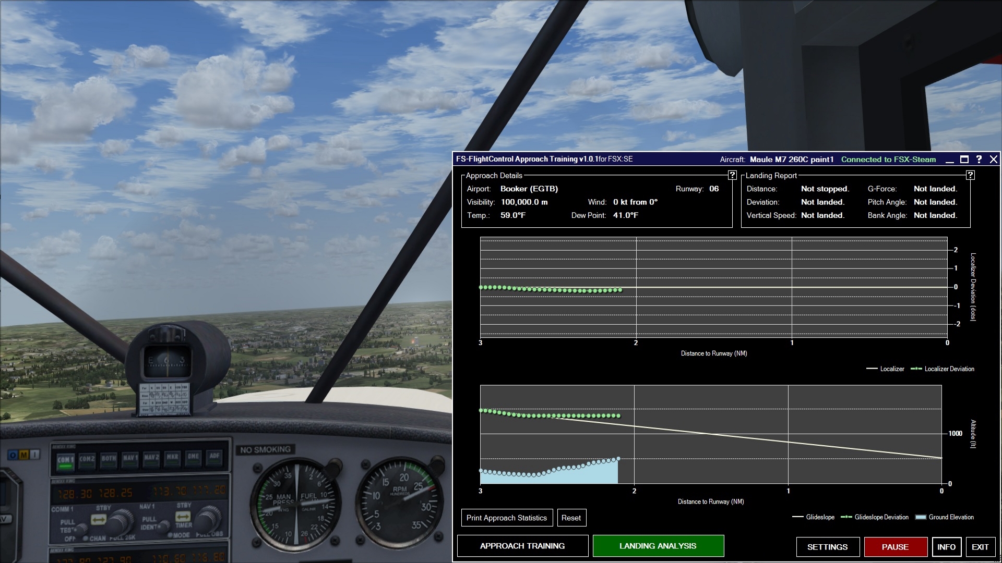Click the restore window icon
This screenshot has width=1002, height=563.
coord(964,159)
